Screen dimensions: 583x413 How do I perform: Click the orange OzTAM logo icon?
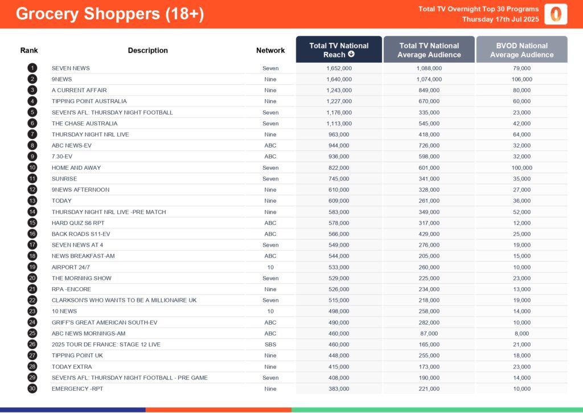[x=555, y=14]
